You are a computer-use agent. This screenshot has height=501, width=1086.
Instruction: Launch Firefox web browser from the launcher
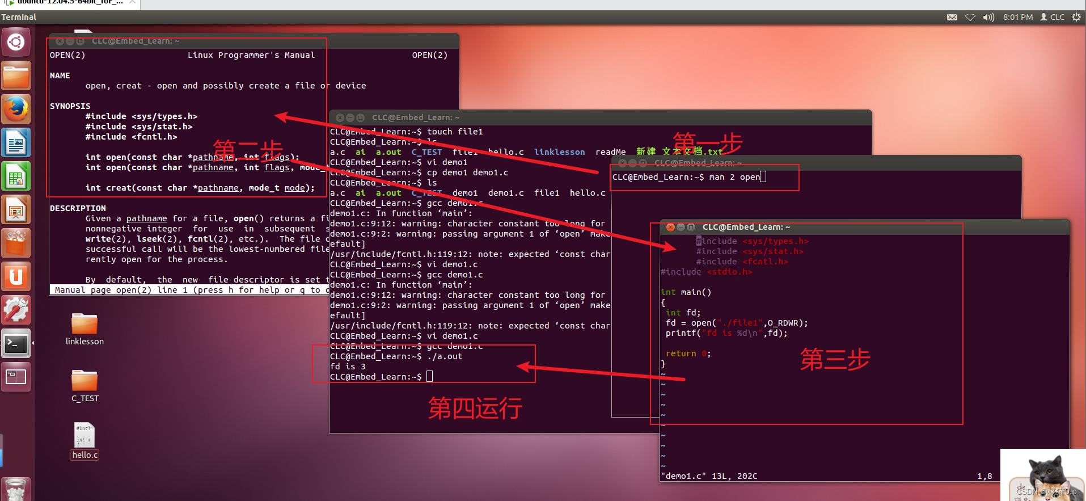(16, 110)
